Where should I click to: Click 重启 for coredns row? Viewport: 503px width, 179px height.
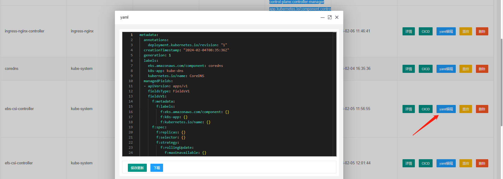(x=466, y=69)
